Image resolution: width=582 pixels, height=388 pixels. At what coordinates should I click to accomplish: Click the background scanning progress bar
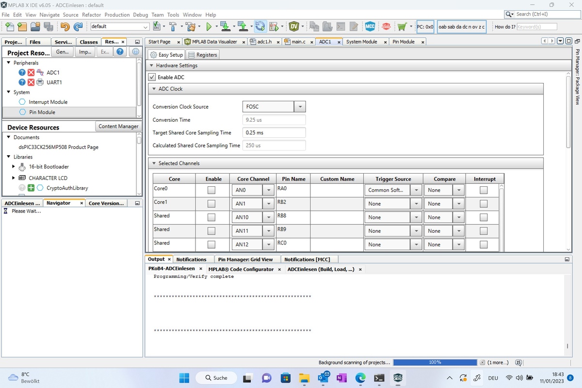pyautogui.click(x=435, y=362)
